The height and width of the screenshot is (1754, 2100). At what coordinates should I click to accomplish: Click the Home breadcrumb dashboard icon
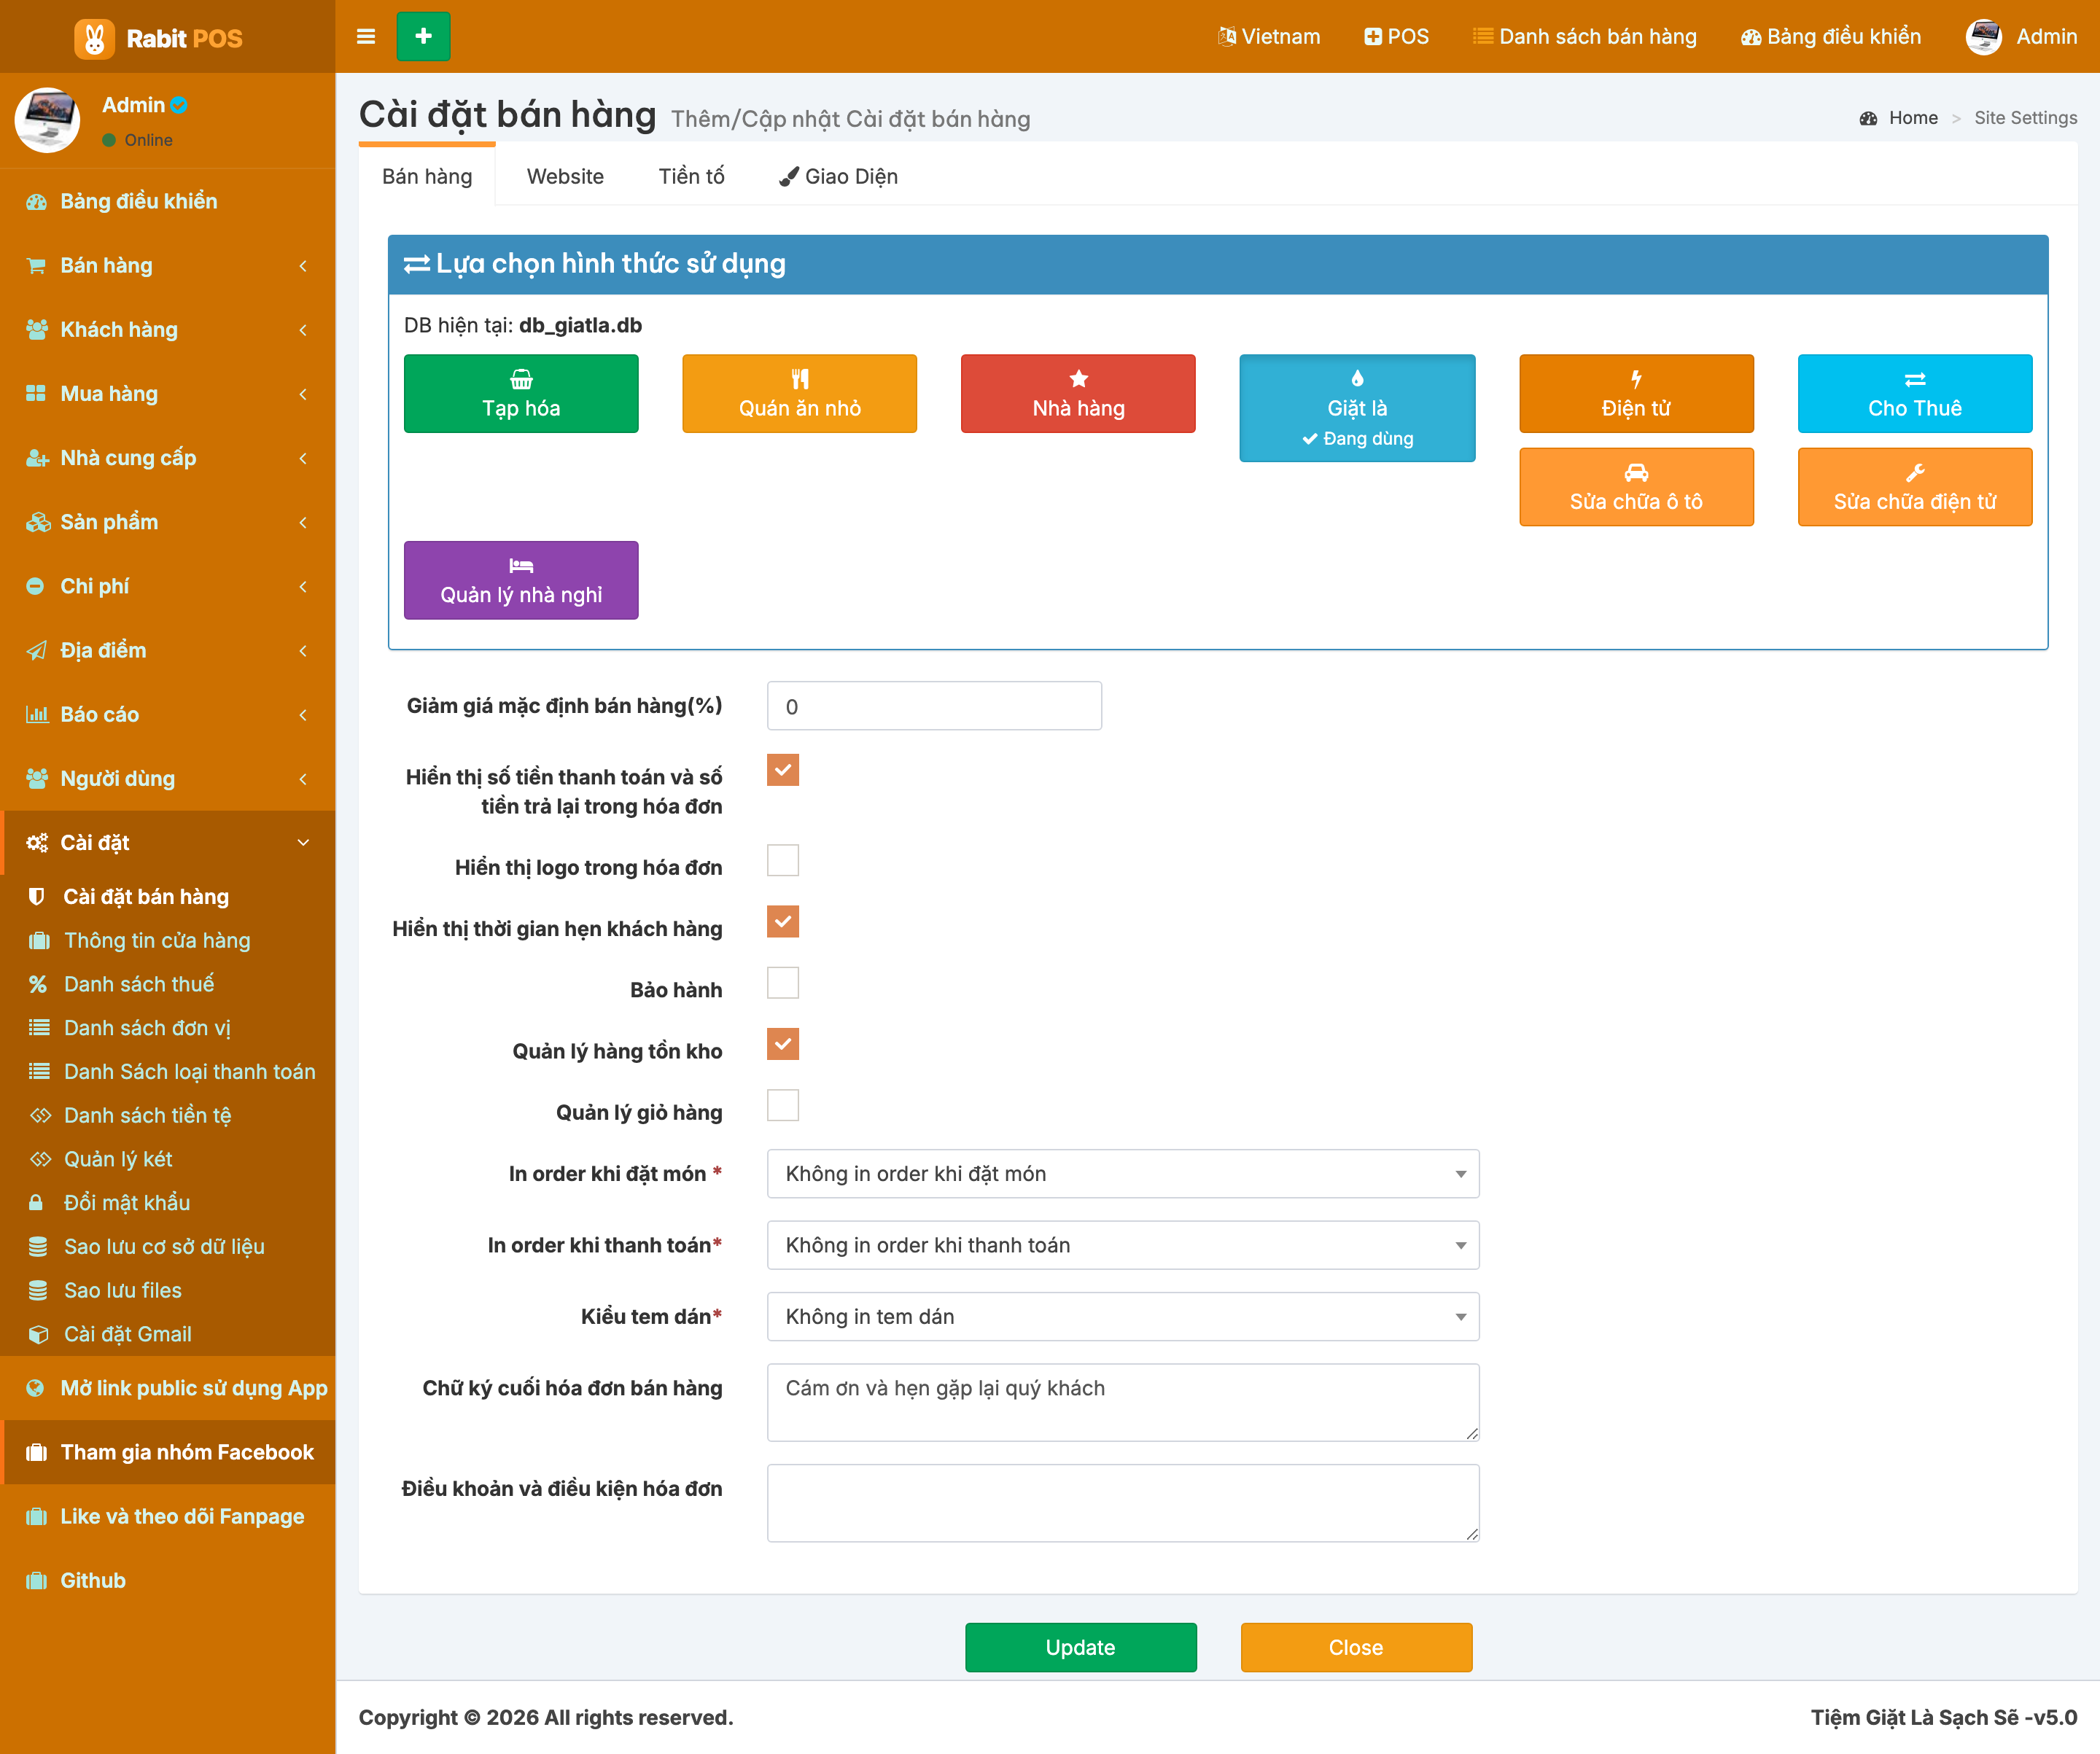click(1868, 118)
